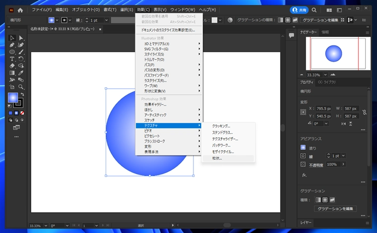Image resolution: width=377 pixels, height=233 pixels.
Task: Select the Gradient tool
Action: click(12, 73)
